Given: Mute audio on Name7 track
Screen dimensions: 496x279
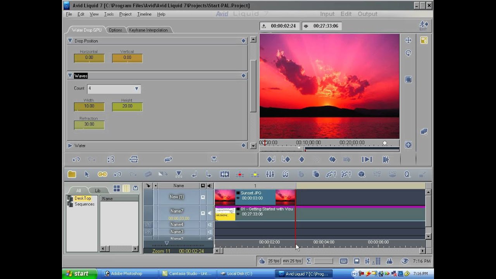Looking at the screenshot, I should (210, 213).
